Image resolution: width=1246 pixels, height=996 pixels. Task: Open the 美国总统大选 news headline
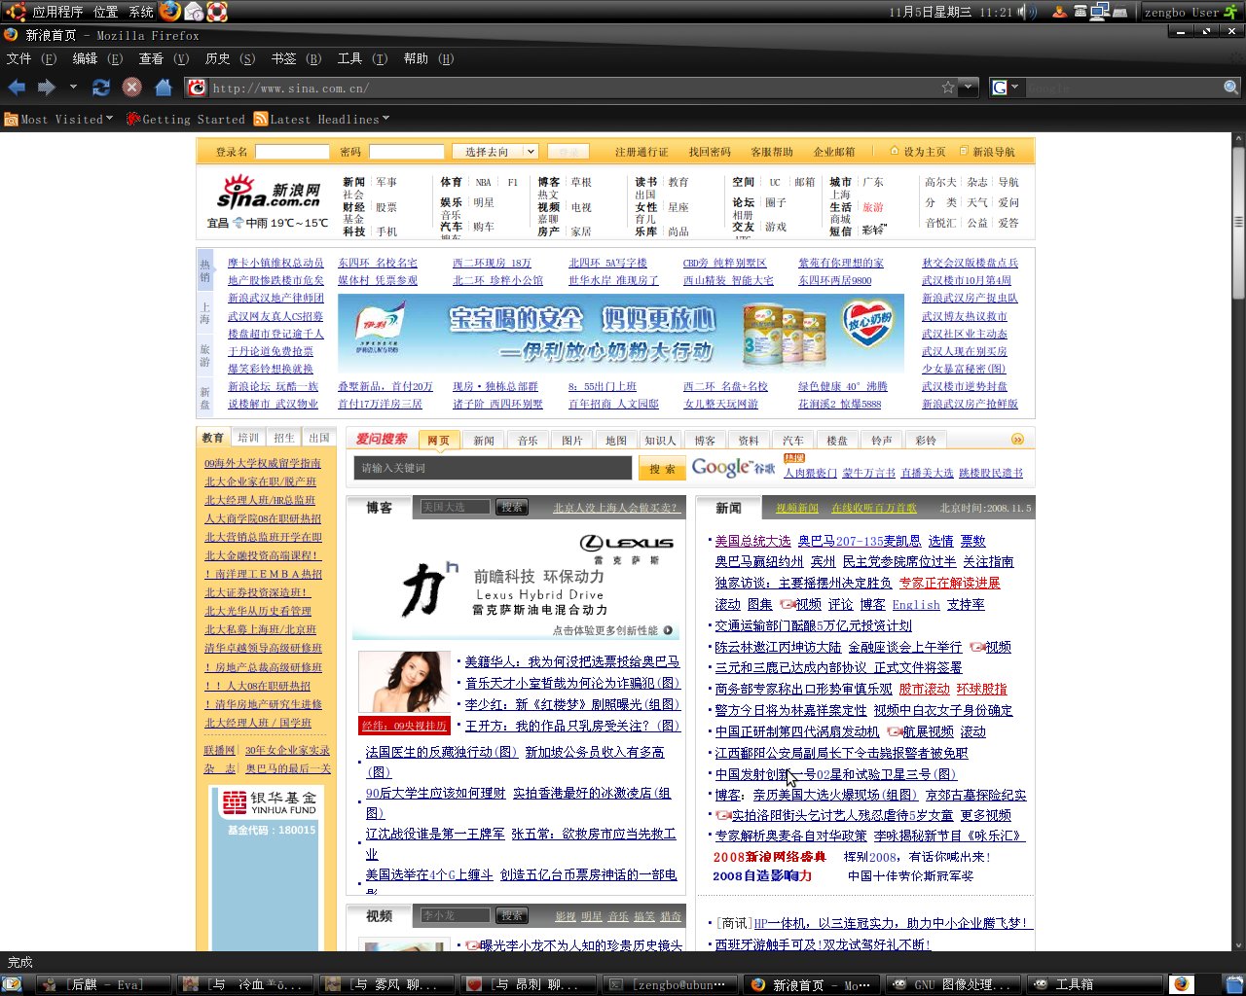752,541
